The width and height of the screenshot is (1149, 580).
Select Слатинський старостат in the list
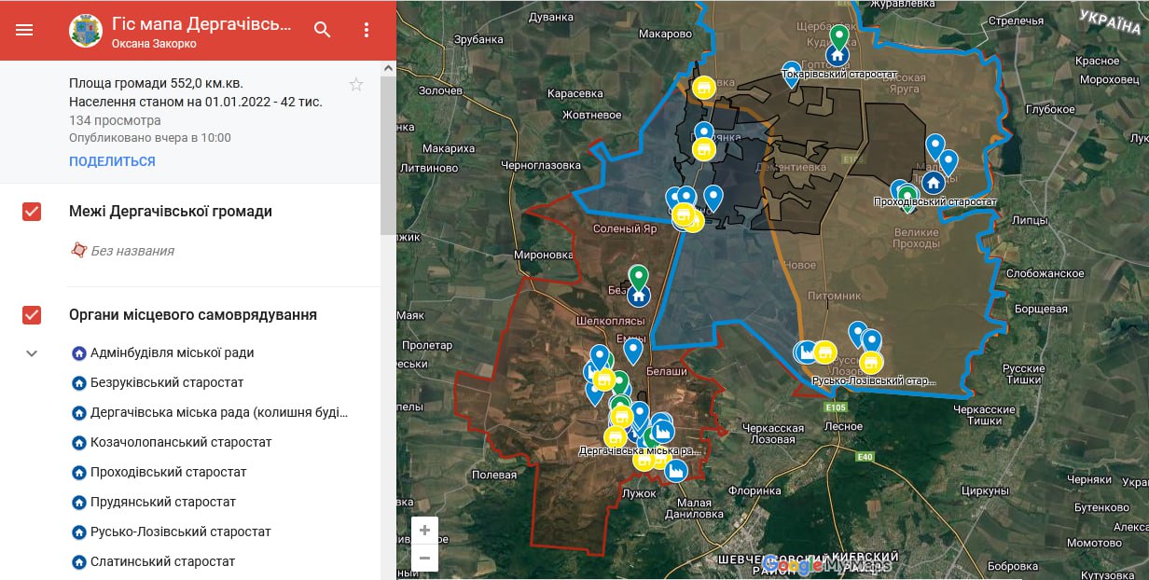tap(162, 561)
